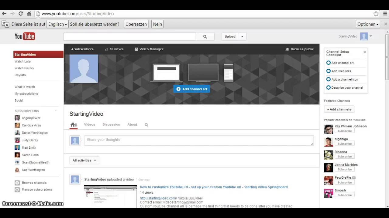
Task: Click the search magnifying glass button
Action: point(205,36)
